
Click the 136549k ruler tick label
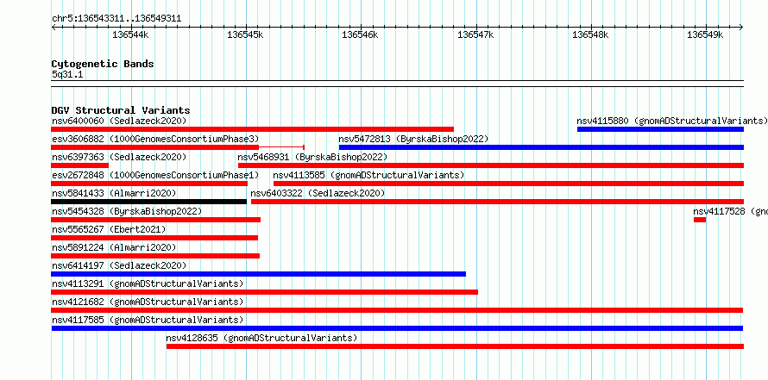pyautogui.click(x=705, y=35)
